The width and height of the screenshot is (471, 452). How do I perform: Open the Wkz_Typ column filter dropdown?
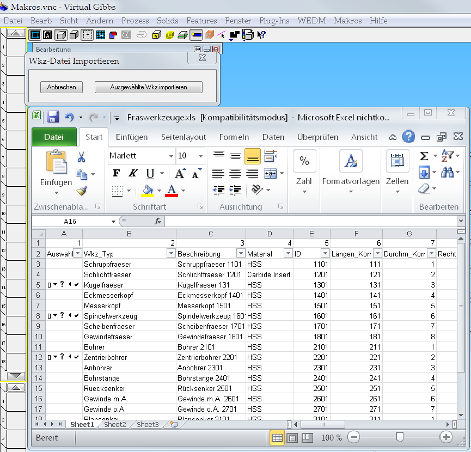(x=171, y=253)
